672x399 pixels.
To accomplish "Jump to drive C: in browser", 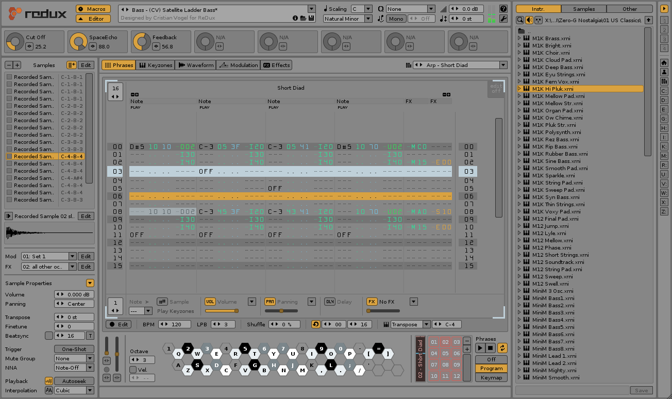I will tap(664, 91).
